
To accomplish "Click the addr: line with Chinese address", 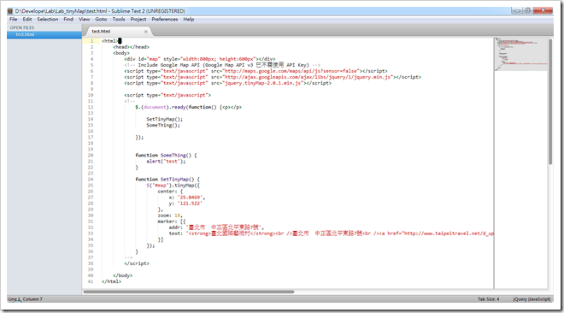I will tap(216, 227).
